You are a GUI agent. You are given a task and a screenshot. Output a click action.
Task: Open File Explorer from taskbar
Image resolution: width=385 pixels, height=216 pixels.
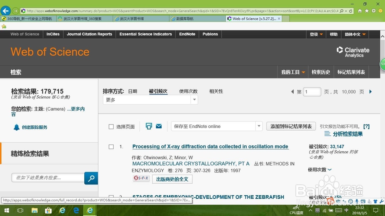click(x=34, y=210)
